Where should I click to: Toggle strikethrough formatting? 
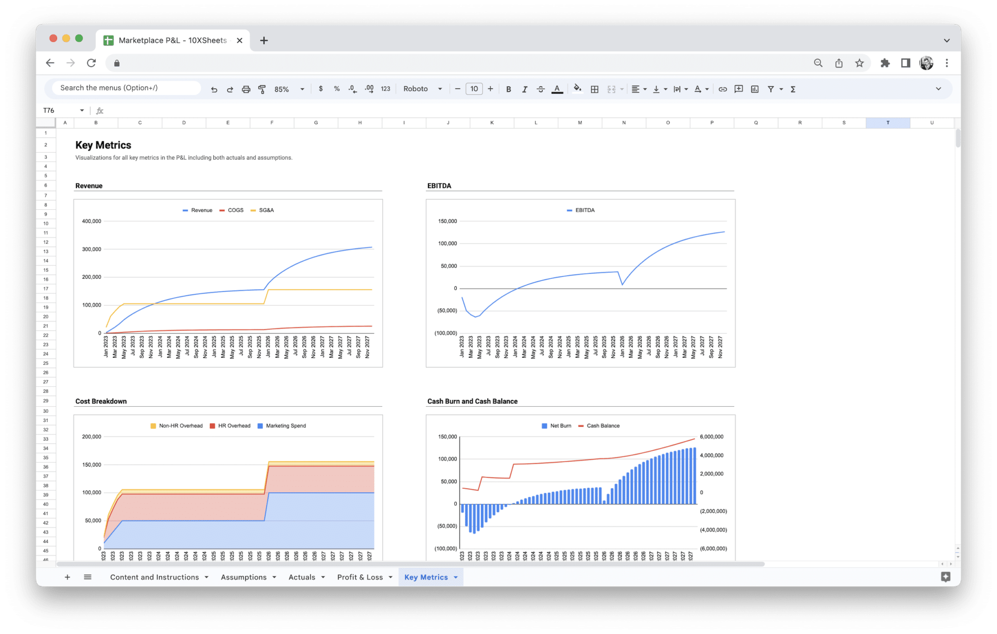point(540,89)
